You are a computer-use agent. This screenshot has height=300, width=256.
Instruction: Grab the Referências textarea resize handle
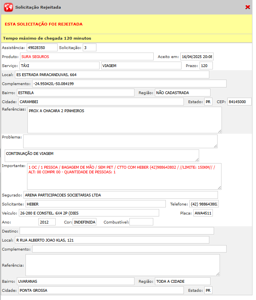(x=220, y=131)
